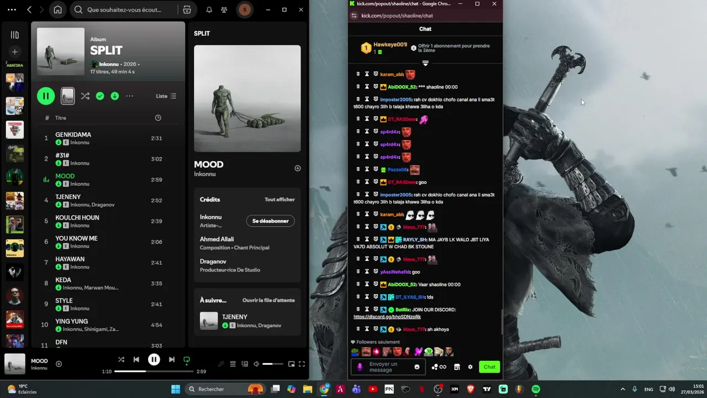Open Inkonnu artist link in album header

(110, 64)
